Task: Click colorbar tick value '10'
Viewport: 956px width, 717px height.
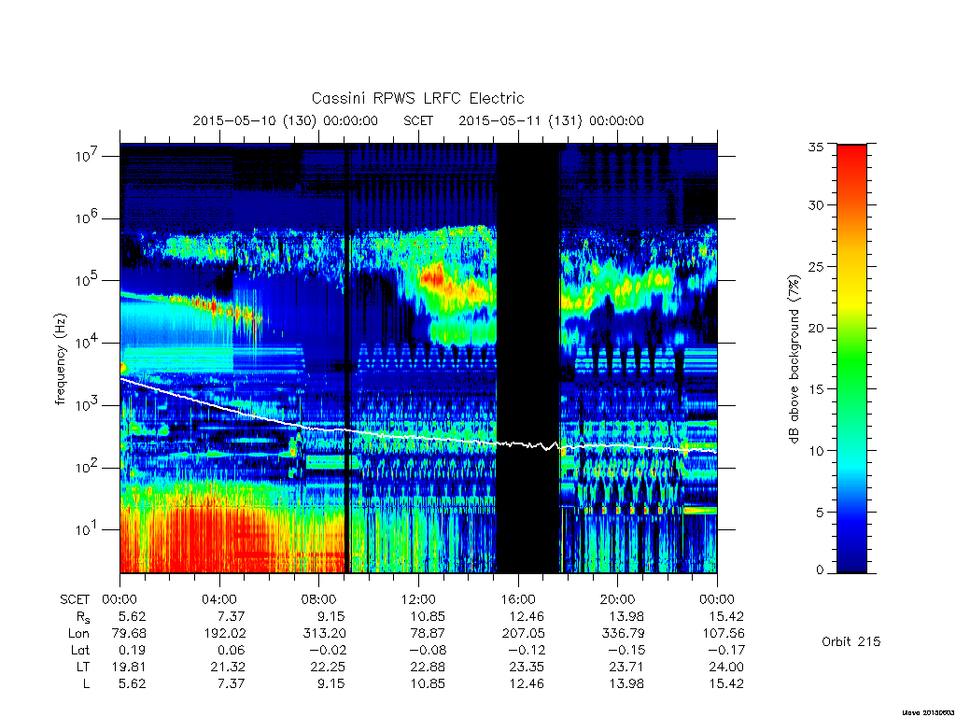Action: pyautogui.click(x=816, y=451)
